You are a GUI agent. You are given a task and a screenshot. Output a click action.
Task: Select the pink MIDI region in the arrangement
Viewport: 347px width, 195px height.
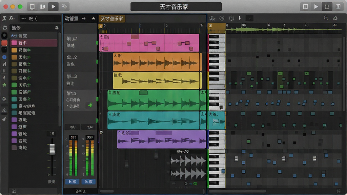coord(149,43)
